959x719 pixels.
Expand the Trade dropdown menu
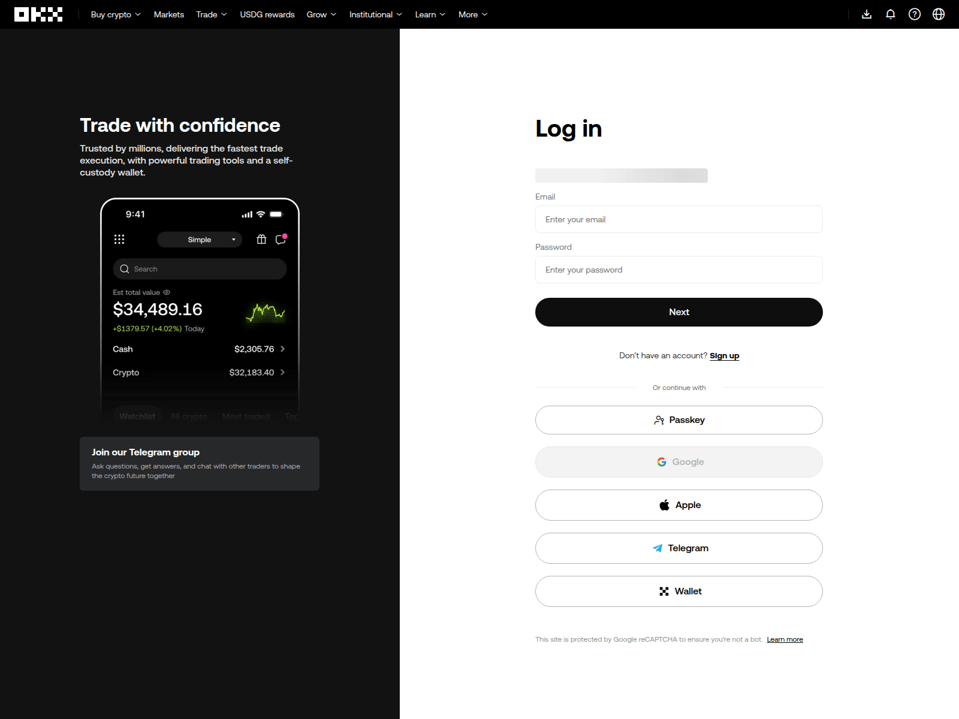211,14
